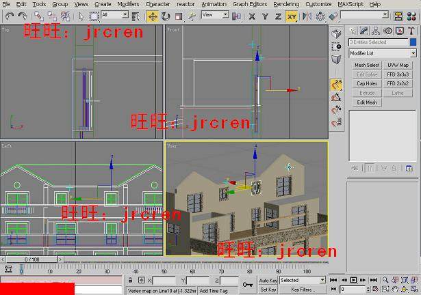
Task: Activate the Select and Move tool
Action: (153, 16)
